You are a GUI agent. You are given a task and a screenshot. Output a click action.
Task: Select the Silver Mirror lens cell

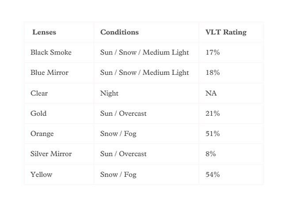coord(51,154)
